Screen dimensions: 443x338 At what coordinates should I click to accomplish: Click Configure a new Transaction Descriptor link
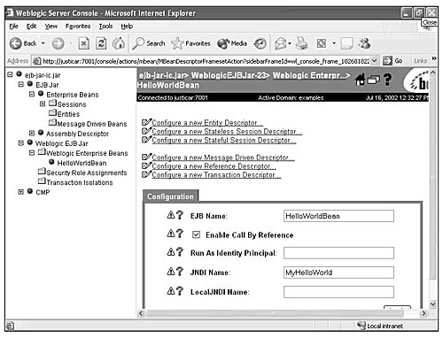216,175
